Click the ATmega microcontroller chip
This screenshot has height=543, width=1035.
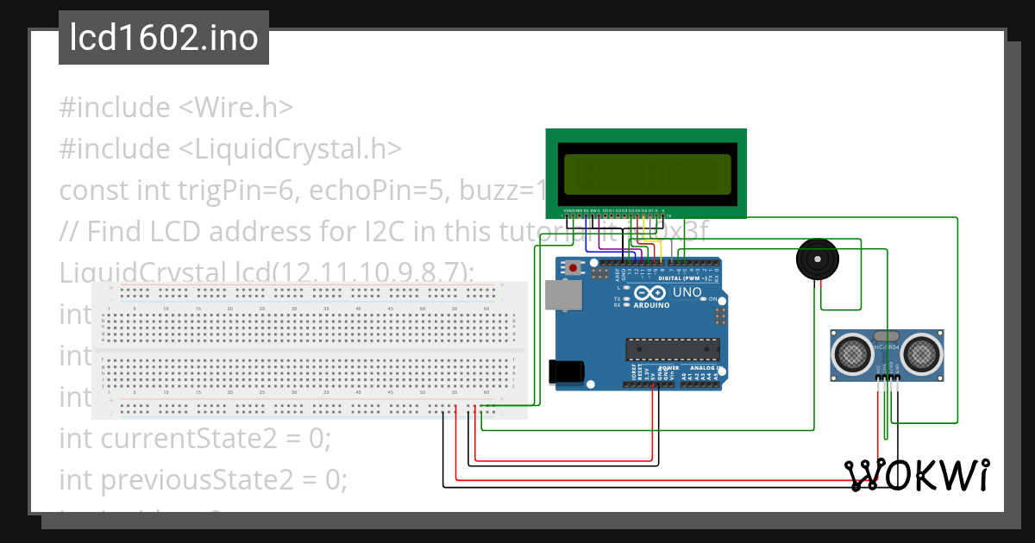pos(671,348)
